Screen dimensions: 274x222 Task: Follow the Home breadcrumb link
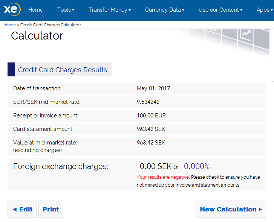[10, 25]
